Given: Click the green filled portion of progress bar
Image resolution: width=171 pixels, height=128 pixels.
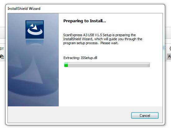Looking at the screenshot, I should (66, 65).
